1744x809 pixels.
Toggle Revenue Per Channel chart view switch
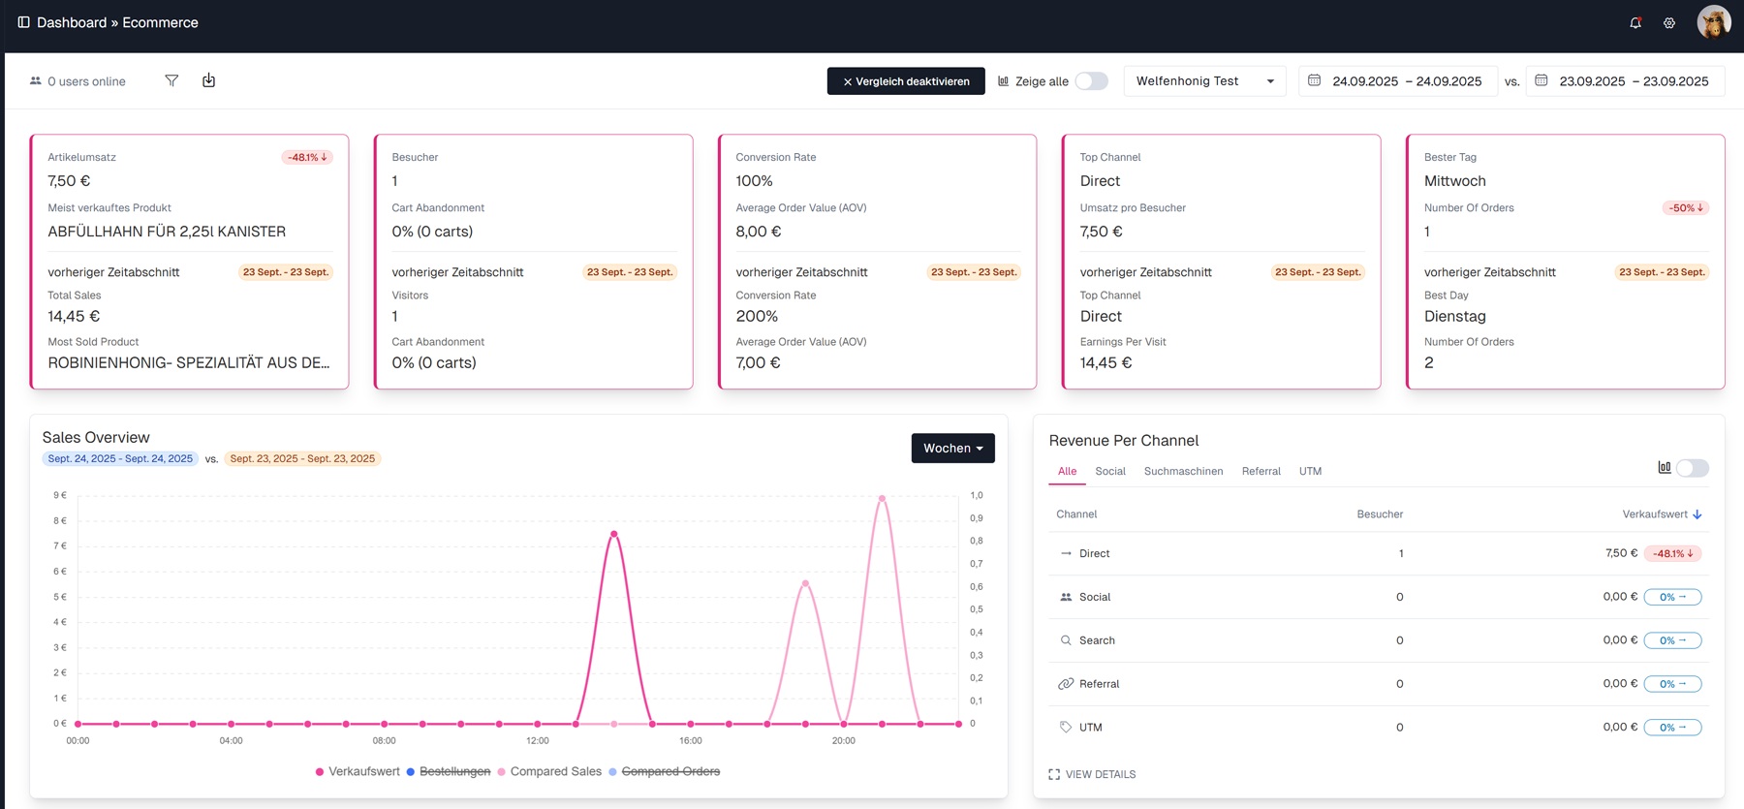pos(1692,468)
